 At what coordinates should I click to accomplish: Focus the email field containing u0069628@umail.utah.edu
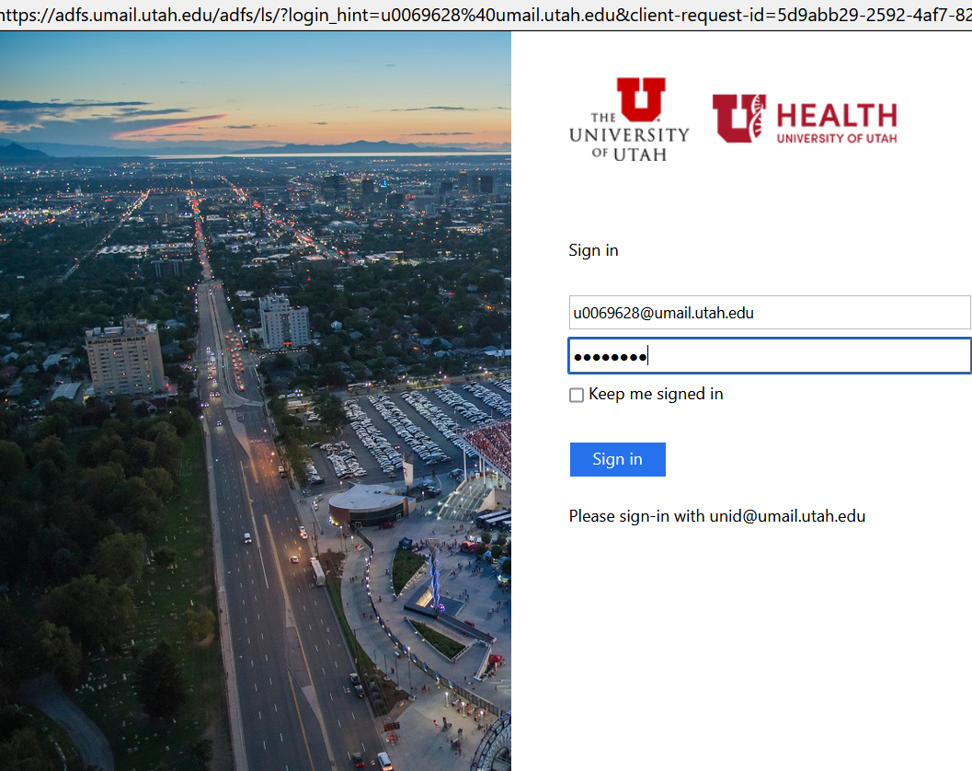click(x=770, y=313)
